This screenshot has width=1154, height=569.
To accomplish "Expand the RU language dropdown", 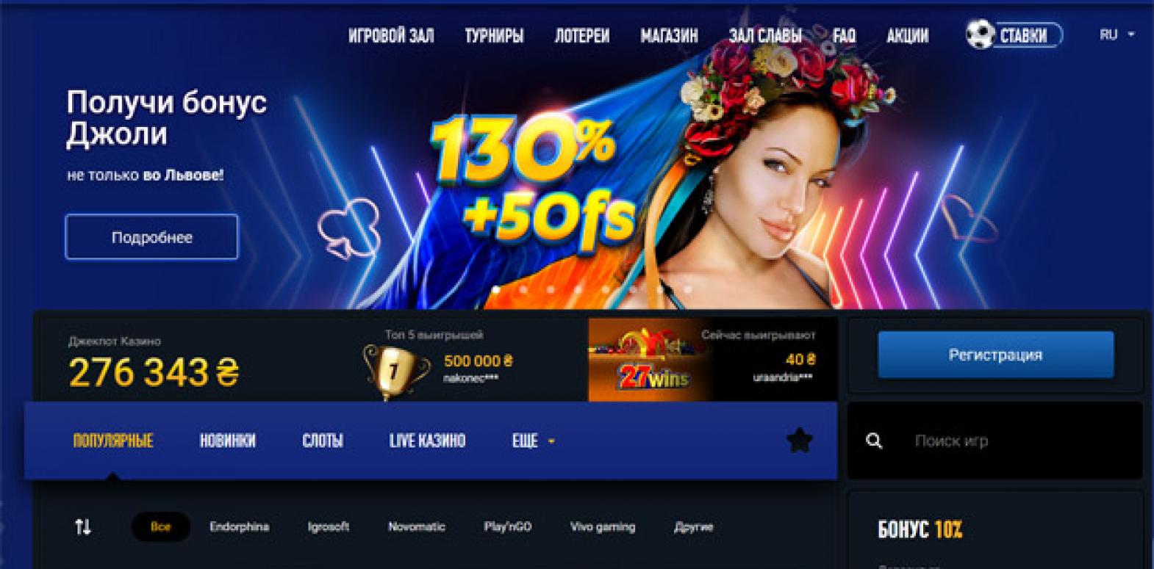I will tap(1117, 35).
